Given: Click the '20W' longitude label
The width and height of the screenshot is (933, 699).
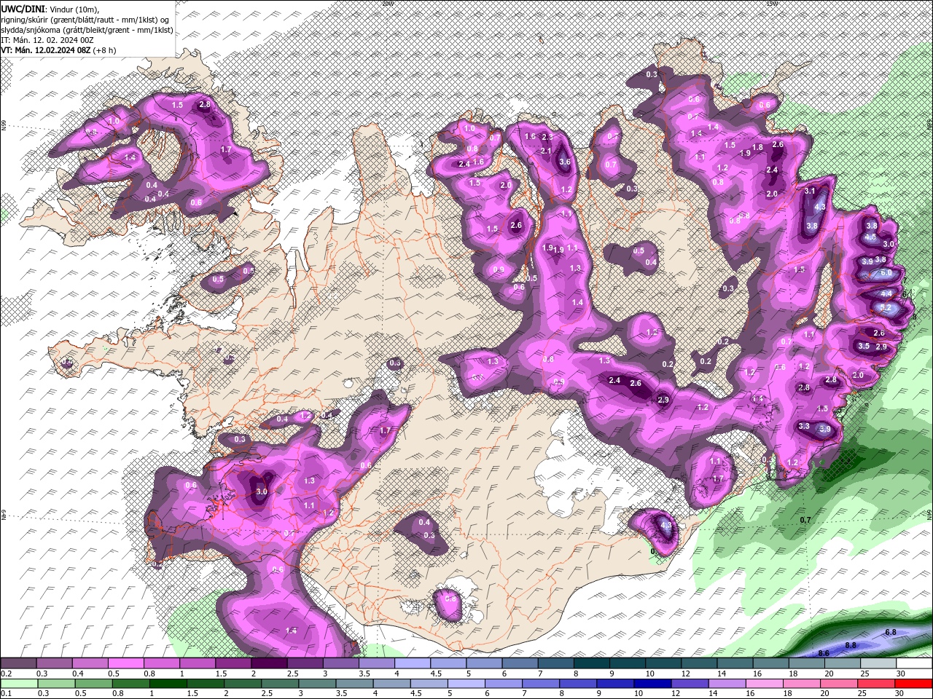Looking at the screenshot, I should tap(387, 3).
